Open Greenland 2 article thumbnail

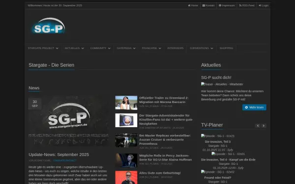click(126, 103)
